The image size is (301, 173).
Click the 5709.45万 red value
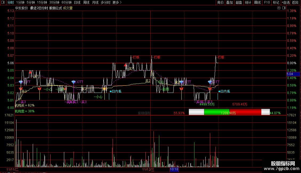[240, 104]
